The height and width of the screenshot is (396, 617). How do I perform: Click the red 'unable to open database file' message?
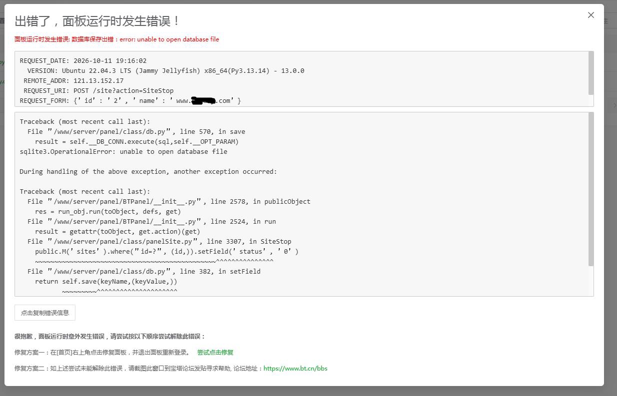pyautogui.click(x=116, y=39)
